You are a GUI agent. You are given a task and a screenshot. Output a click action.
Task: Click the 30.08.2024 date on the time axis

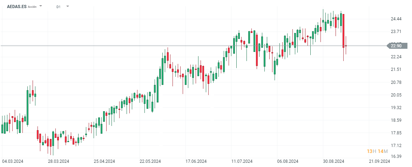[333, 161]
